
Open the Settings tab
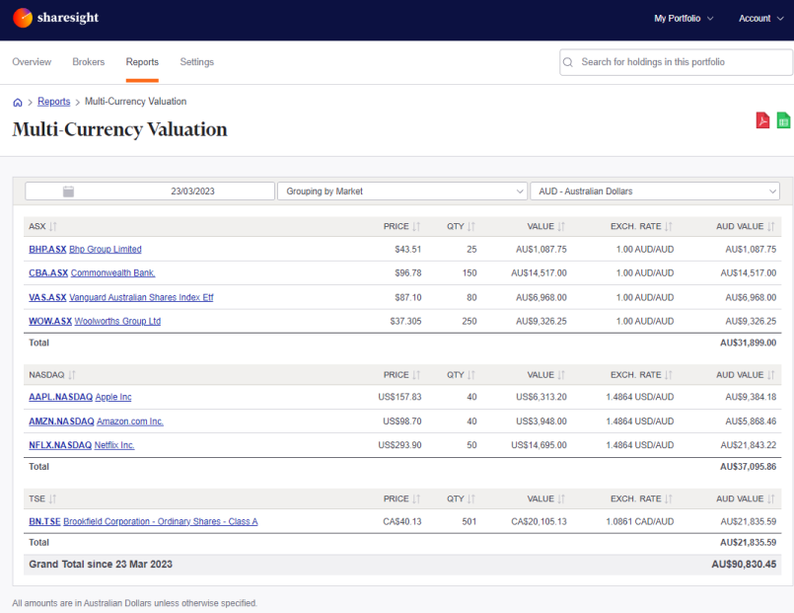coord(197,62)
